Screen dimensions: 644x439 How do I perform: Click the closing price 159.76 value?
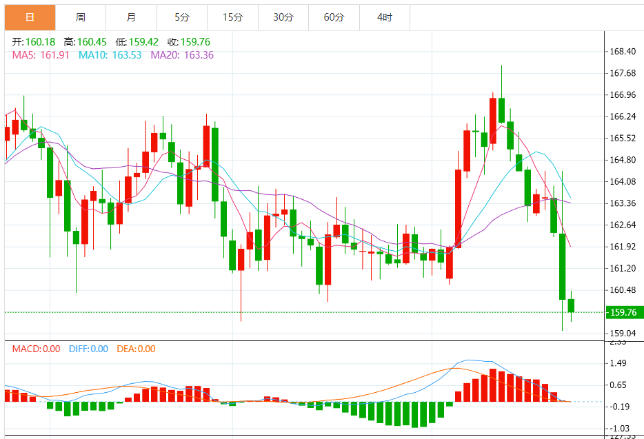[196, 42]
